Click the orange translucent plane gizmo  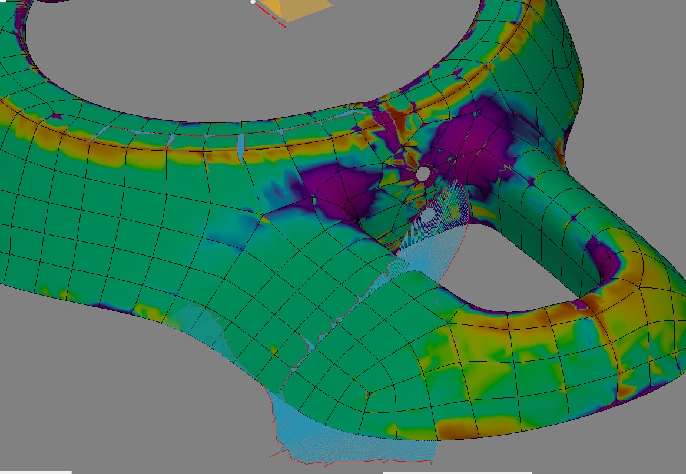coord(294,9)
